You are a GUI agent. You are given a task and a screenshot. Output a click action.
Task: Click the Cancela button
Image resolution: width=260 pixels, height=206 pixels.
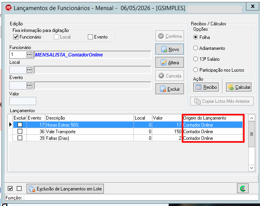tap(169, 76)
